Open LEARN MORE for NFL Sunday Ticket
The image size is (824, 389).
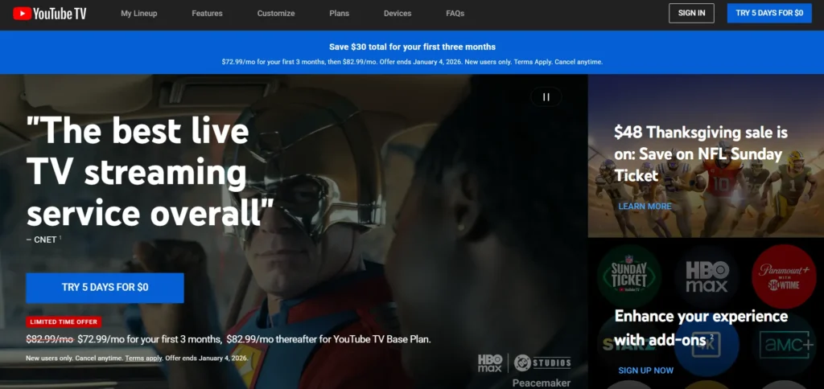(x=645, y=207)
